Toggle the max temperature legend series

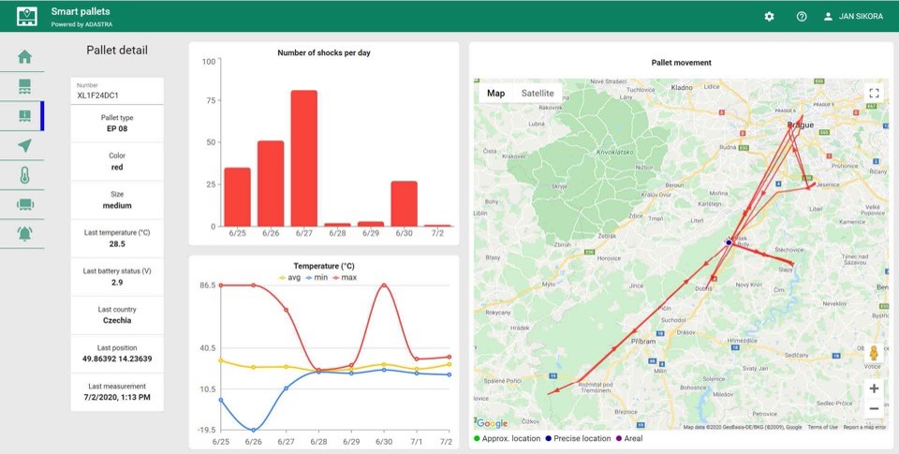[344, 277]
